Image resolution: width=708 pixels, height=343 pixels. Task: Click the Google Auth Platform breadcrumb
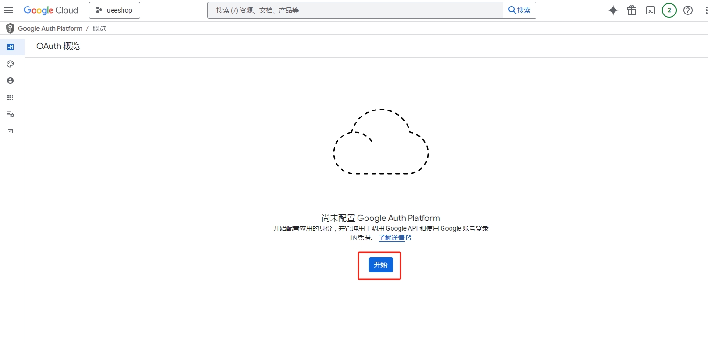pos(50,28)
